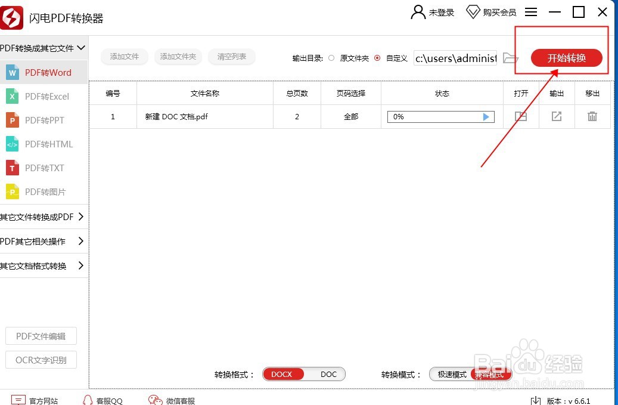
Task: Click the 页码选择 column header
Action: (x=351, y=94)
